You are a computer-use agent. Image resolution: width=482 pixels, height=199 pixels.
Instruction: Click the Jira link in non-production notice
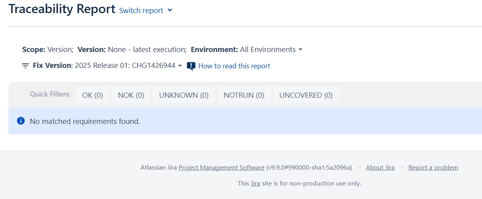pyautogui.click(x=256, y=184)
